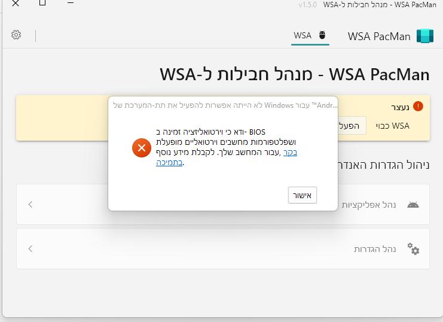Open נהל הגדרות row

click(x=223, y=249)
